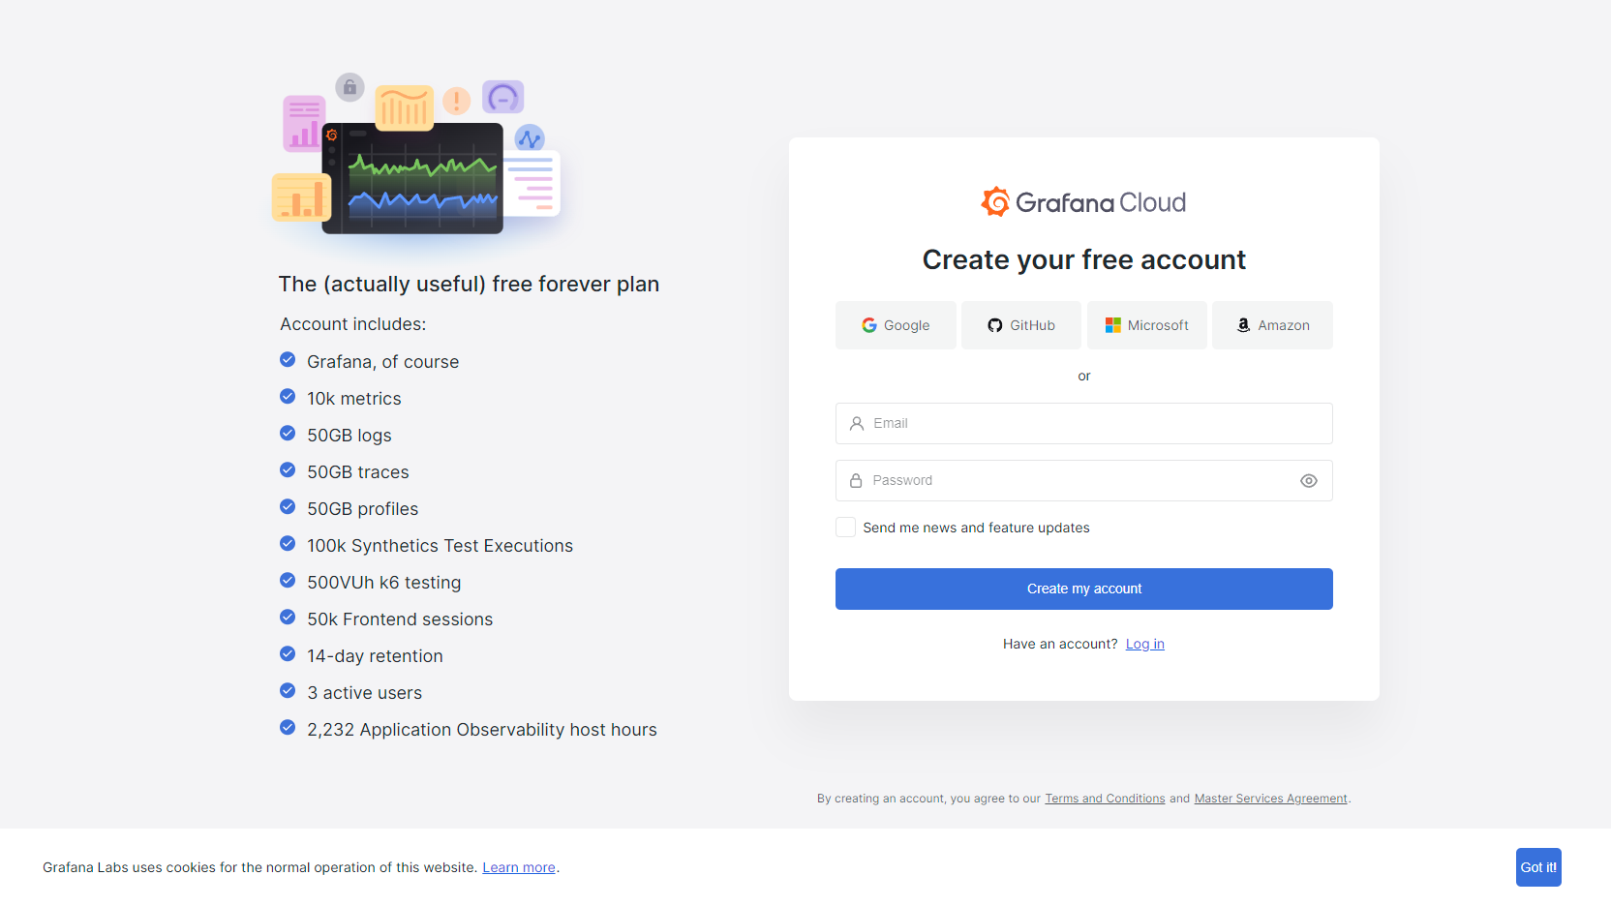Click the Grafana Cloud logo
The width and height of the screenshot is (1611, 906).
click(1083, 202)
